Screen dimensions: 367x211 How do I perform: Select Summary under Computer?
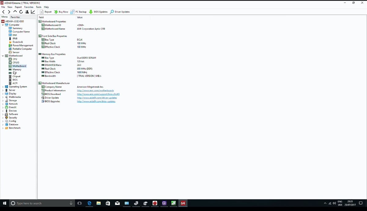pyautogui.click(x=17, y=28)
